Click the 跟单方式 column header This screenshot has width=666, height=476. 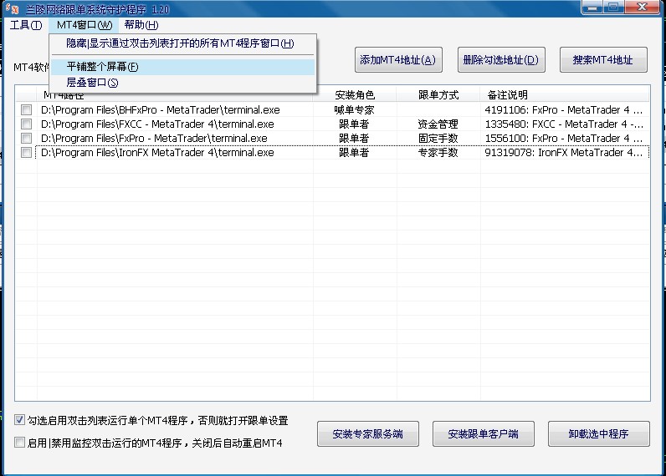click(x=438, y=94)
